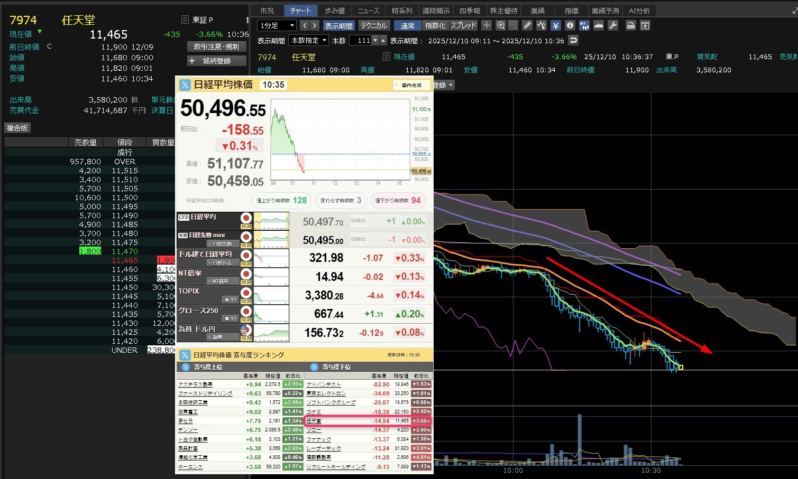Click the 取引注意・規制 button
The image size is (798, 479).
click(216, 46)
